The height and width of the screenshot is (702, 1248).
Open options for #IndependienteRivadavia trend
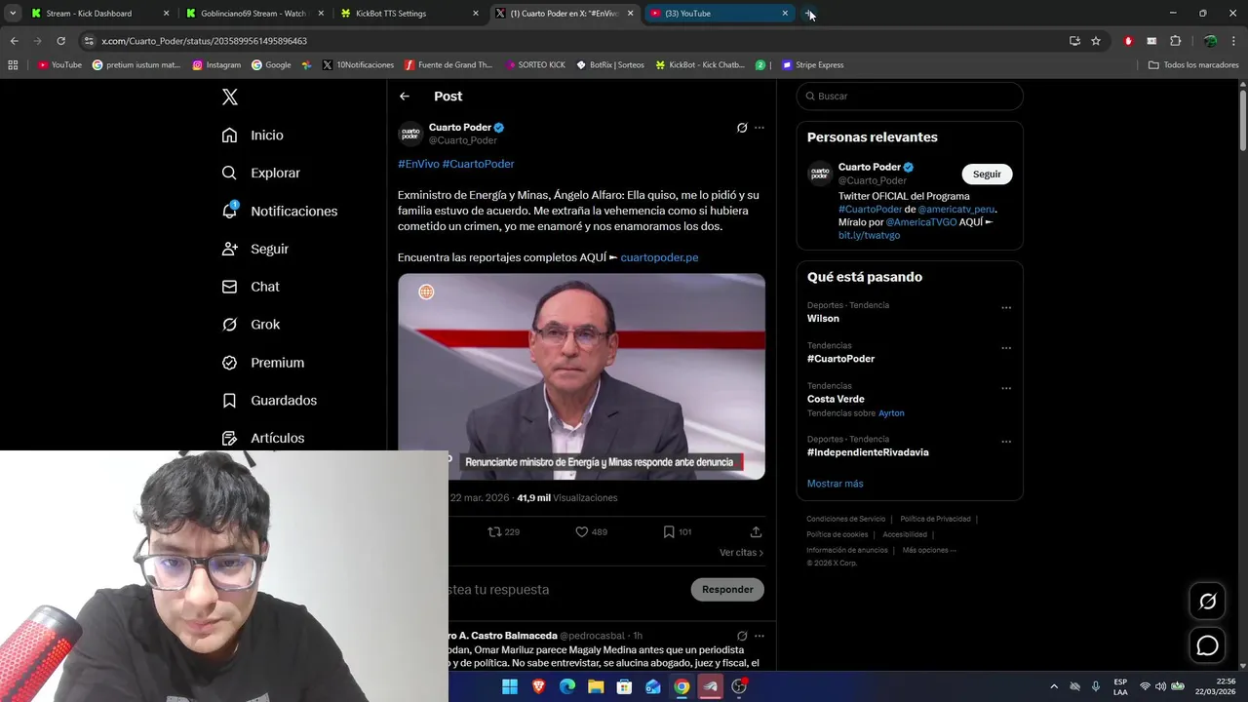coord(1006,442)
